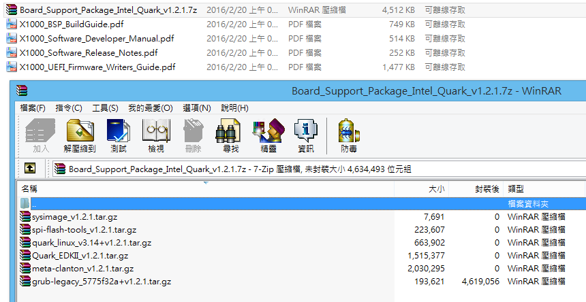Click the X1000_Software_Developer_Manual.pdf icon in Explorer
Image resolution: width=586 pixels, height=302 pixels.
coord(12,38)
